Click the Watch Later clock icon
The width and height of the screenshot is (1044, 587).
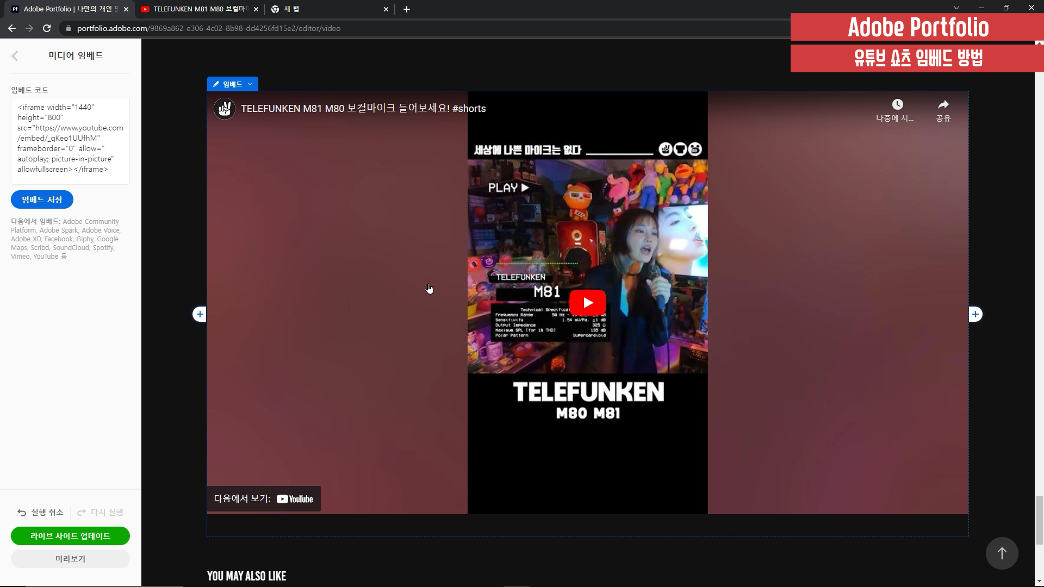point(897,104)
